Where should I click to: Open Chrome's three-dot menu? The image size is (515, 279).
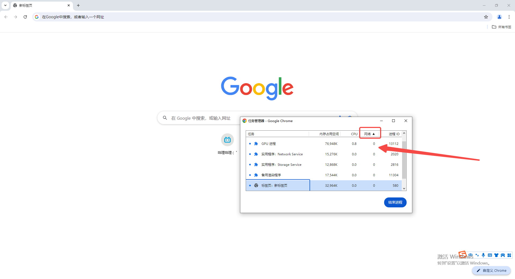click(x=509, y=17)
